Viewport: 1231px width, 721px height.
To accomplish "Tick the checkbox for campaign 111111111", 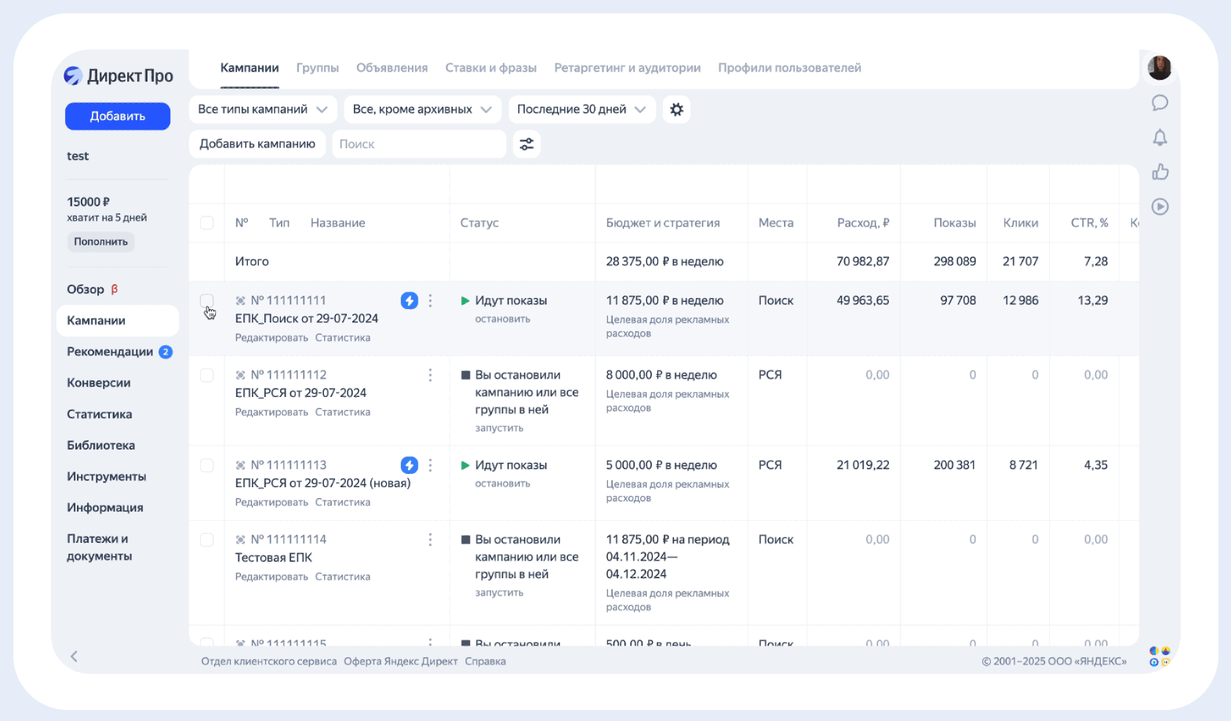I will [207, 301].
